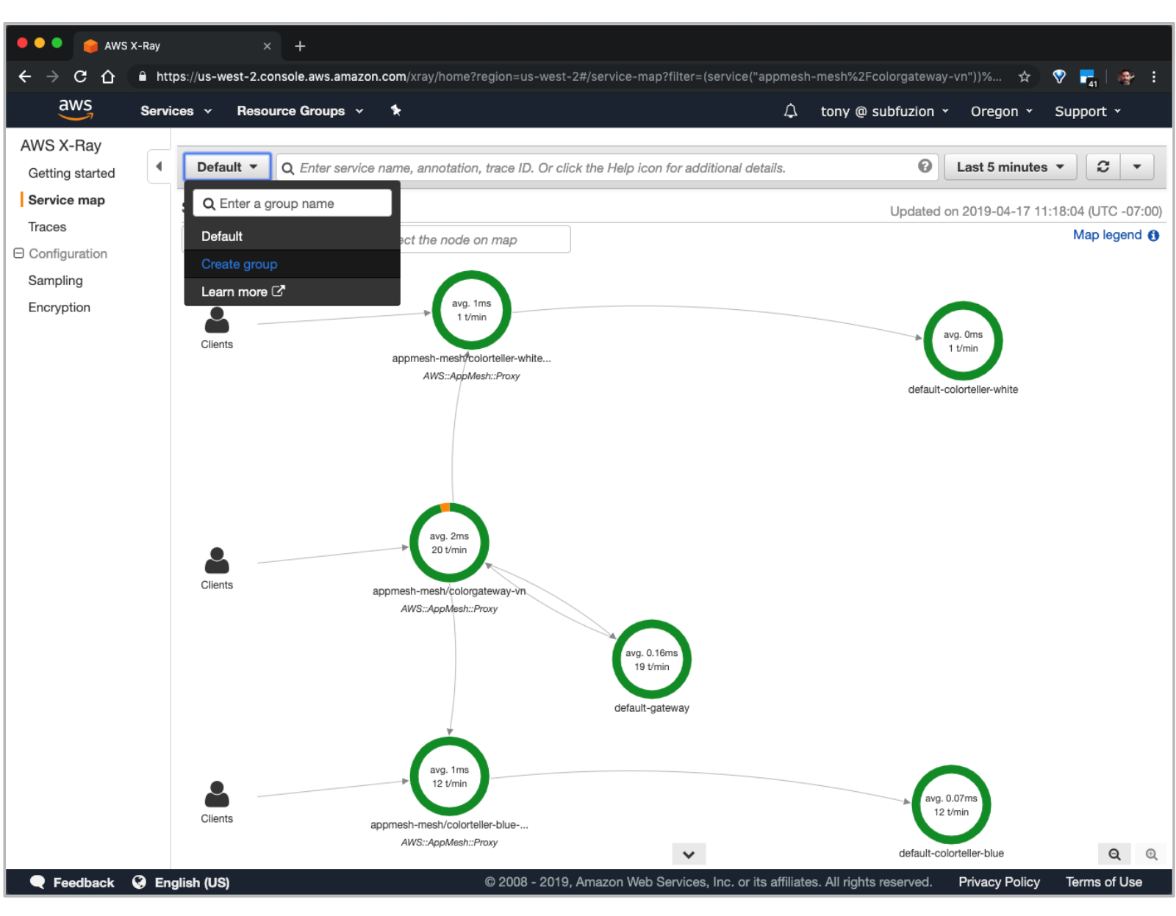This screenshot has height=916, width=1176.
Task: Click the AWS X-Ray sidebar title
Action: (x=61, y=145)
